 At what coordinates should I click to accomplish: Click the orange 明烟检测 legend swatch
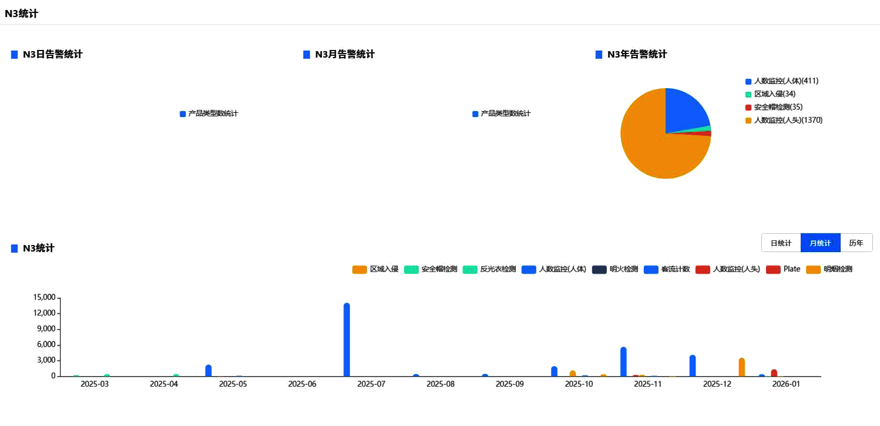813,269
